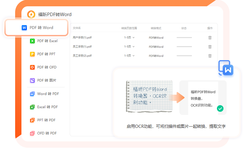244x148 pixels.
Task: Click the PDF 转 Excel green icon
Action: (x=32, y=41)
